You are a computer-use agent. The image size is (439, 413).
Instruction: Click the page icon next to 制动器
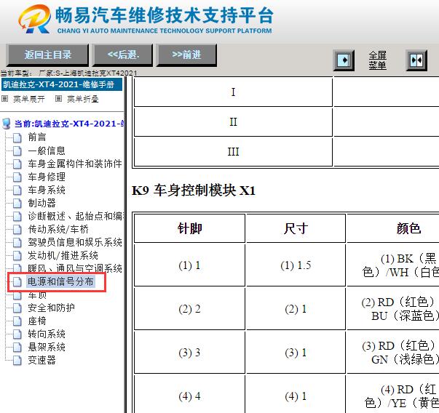(17, 203)
